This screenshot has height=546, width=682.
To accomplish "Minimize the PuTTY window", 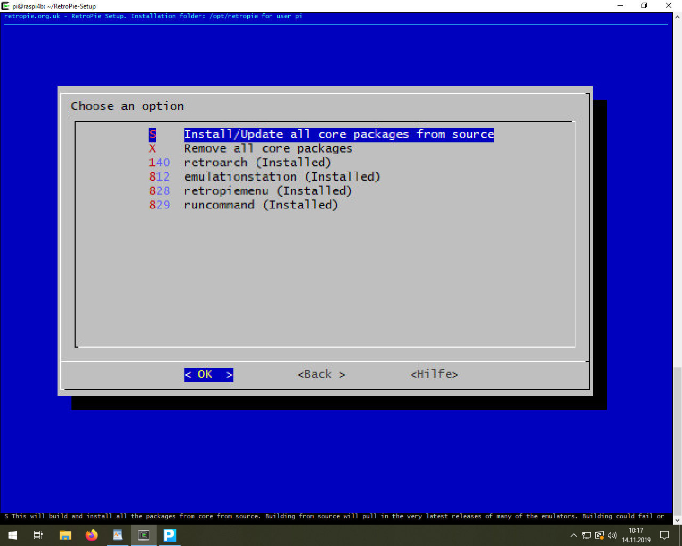I will point(621,6).
